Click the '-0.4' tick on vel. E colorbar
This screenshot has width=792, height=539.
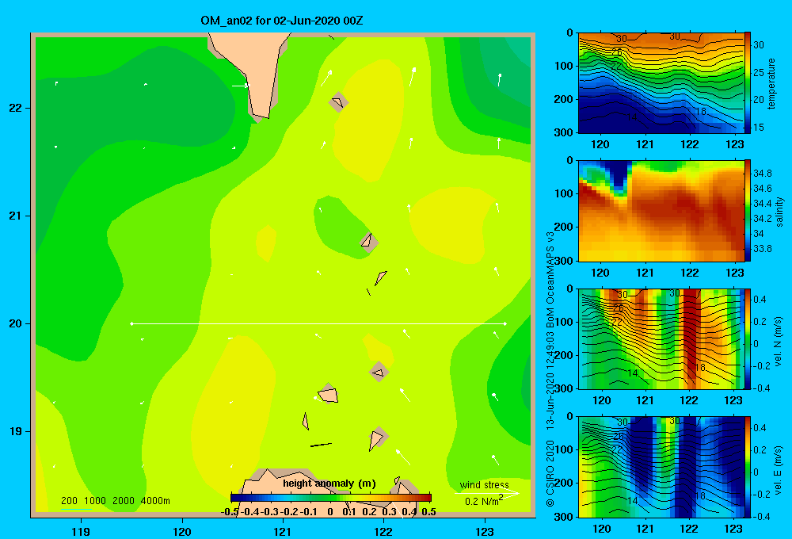[761, 516]
